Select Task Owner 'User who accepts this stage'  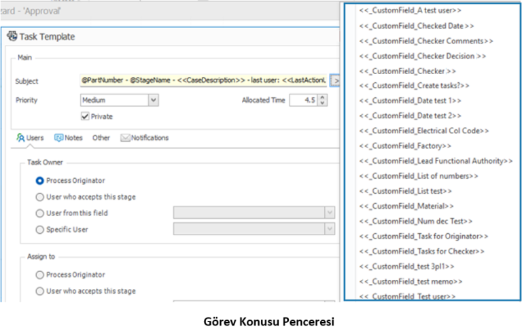[x=40, y=197]
